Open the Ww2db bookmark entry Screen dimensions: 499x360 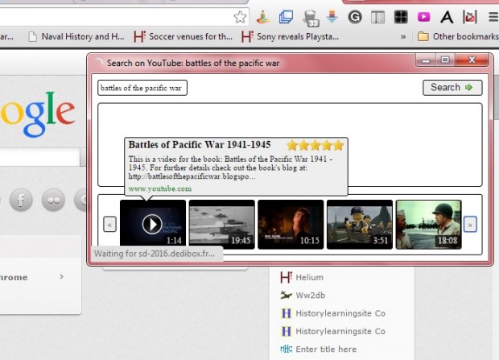(308, 295)
